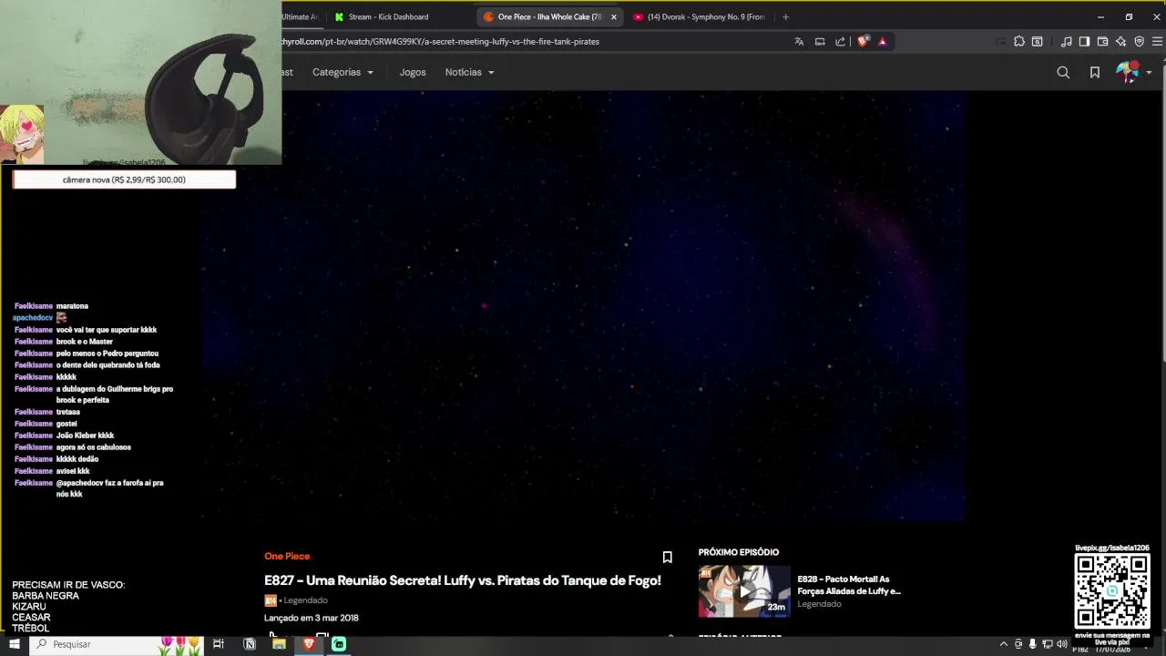Click the cast/install screen icon in address bar
Screen dimensions: 1166x656
tap(820, 41)
